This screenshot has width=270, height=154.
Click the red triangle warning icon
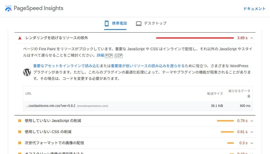pos(20,38)
